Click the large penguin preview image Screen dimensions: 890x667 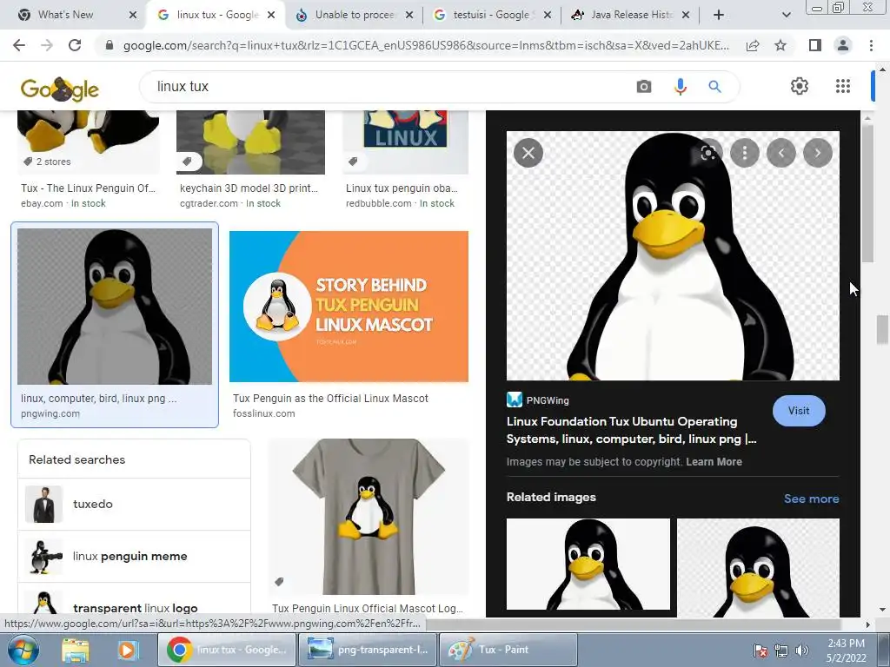(x=673, y=256)
